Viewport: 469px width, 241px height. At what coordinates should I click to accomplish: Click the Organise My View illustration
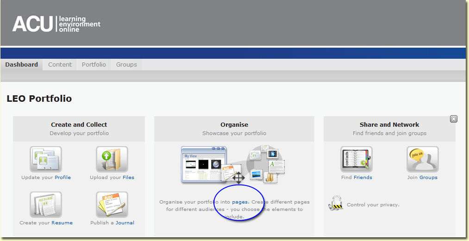pos(233,164)
